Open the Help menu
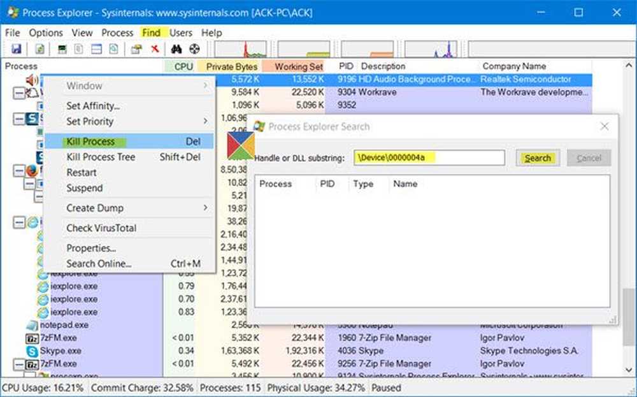Screen dimensions: 637x397 pos(211,32)
